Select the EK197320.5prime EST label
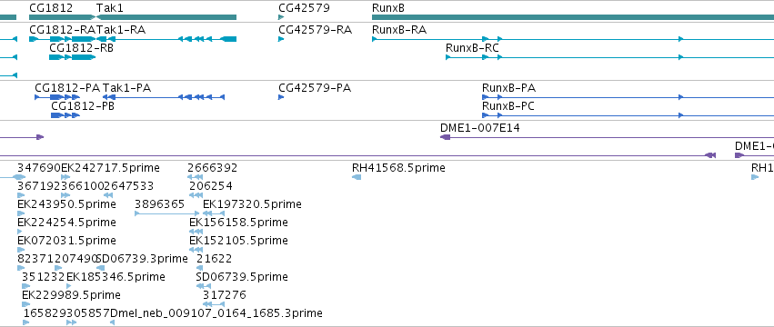774x327 pixels. (252, 204)
